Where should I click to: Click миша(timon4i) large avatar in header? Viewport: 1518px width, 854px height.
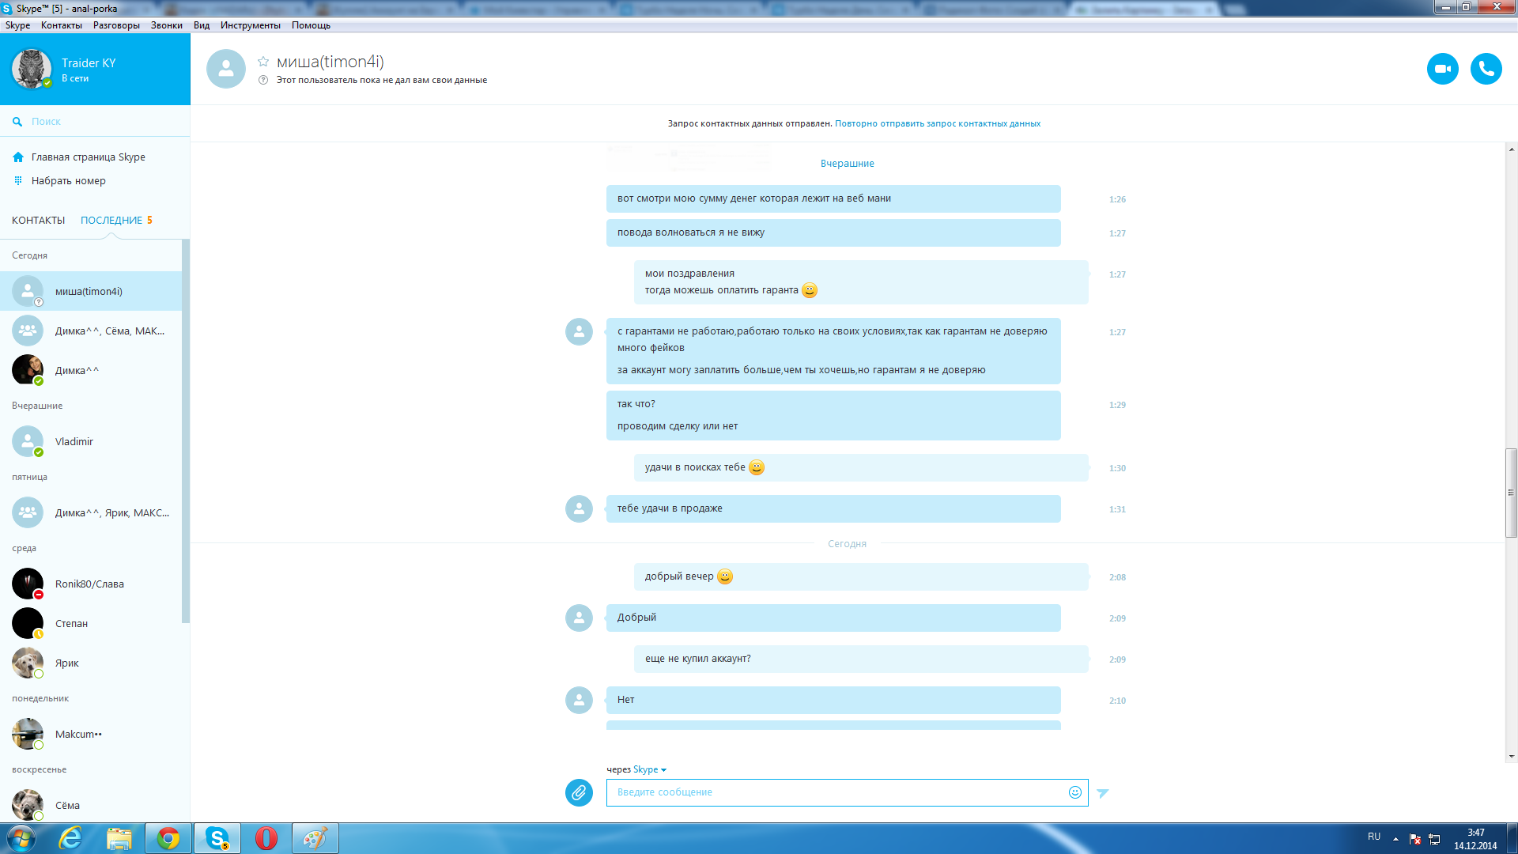click(x=226, y=69)
